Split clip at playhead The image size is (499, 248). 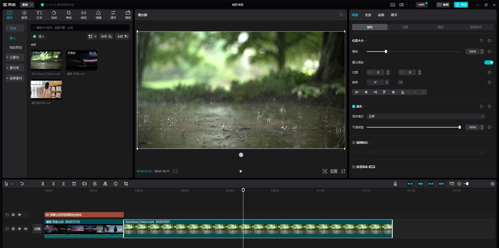click(x=43, y=184)
